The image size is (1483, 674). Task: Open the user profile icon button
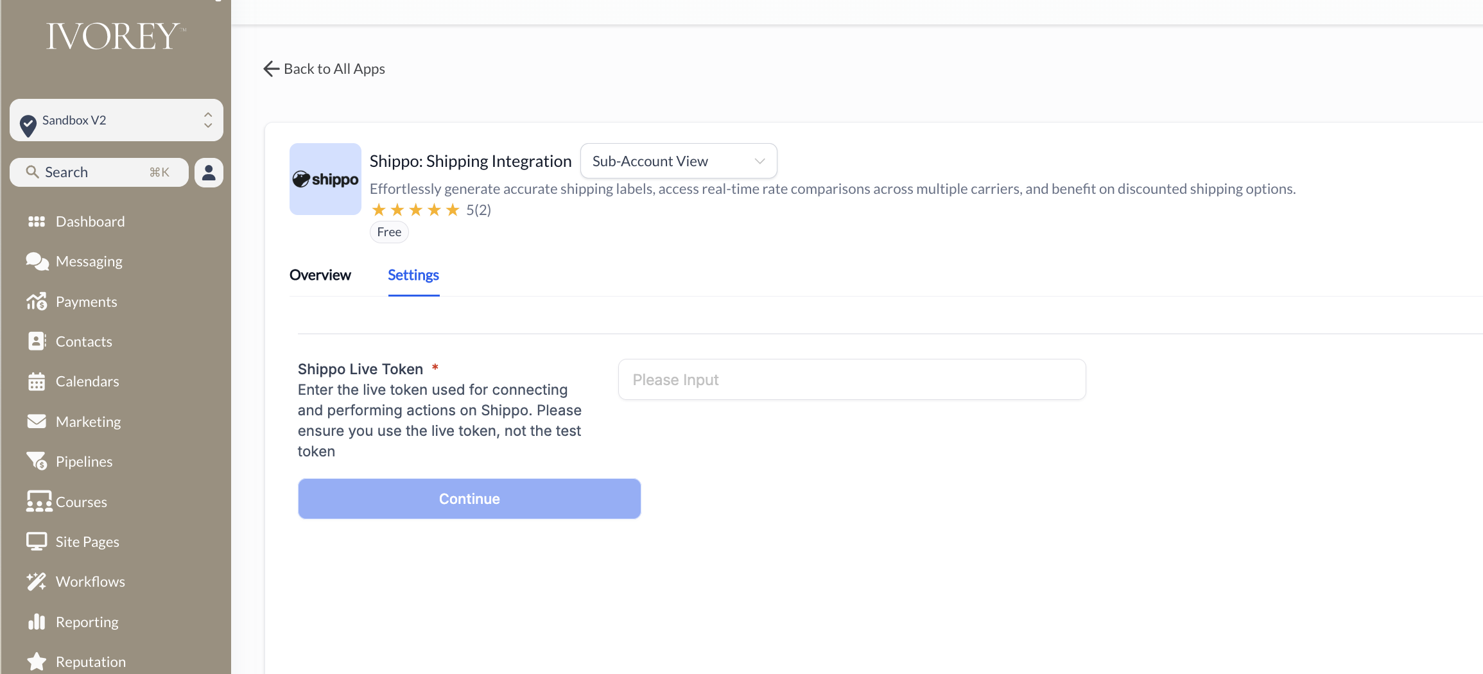(x=209, y=172)
